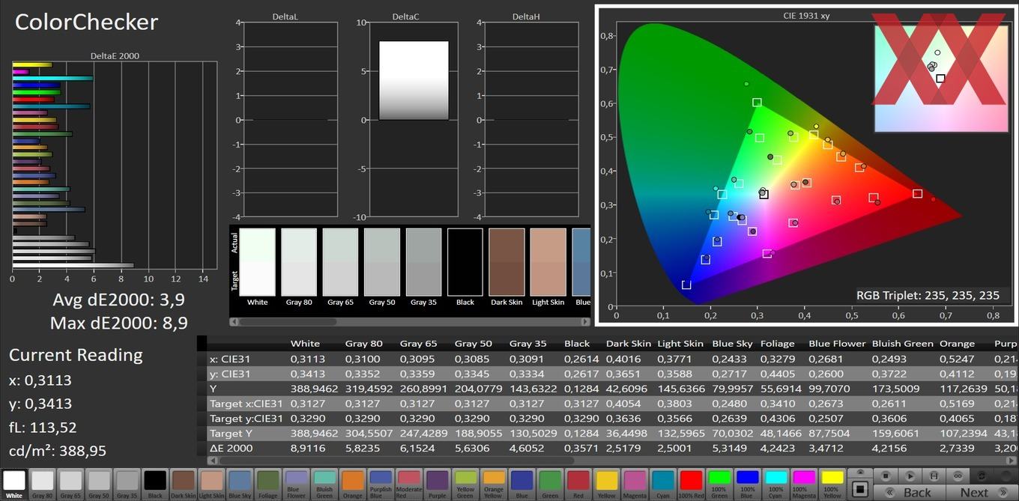Viewport: 1019px width, 501px height.
Task: Select the Yellow Green patch
Action: click(465, 484)
